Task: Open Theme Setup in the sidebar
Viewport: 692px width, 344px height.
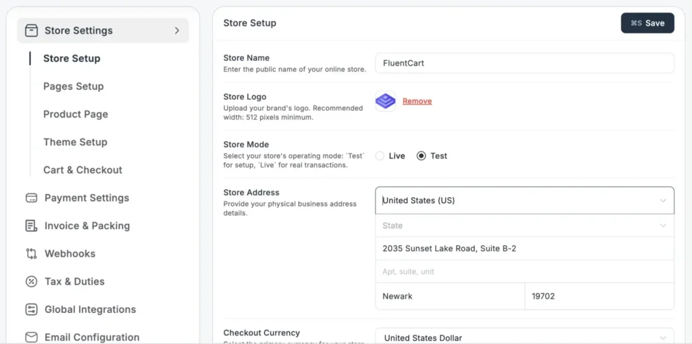Action: click(75, 142)
